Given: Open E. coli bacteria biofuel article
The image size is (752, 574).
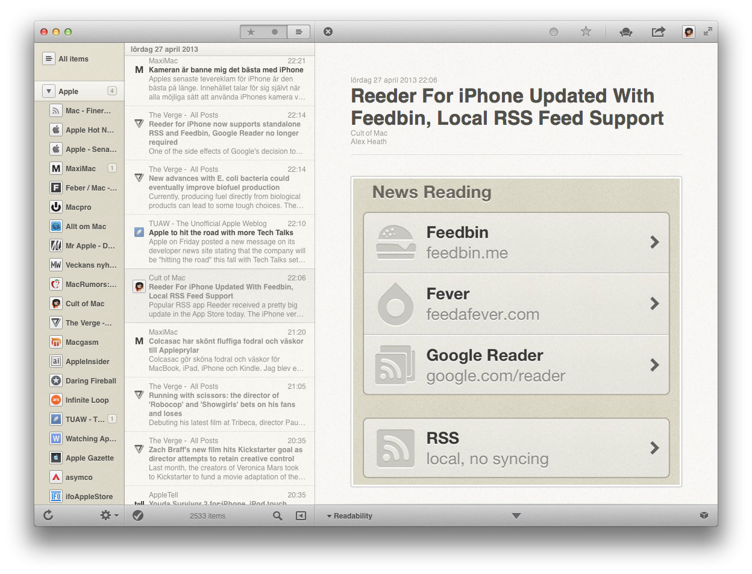Looking at the screenshot, I should tap(219, 188).
